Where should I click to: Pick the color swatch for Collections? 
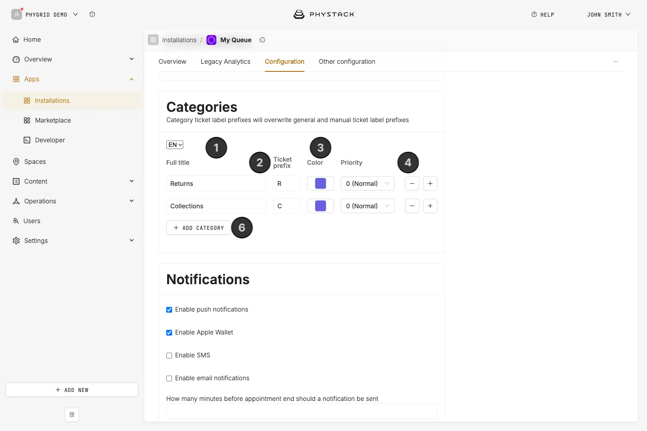click(x=320, y=206)
